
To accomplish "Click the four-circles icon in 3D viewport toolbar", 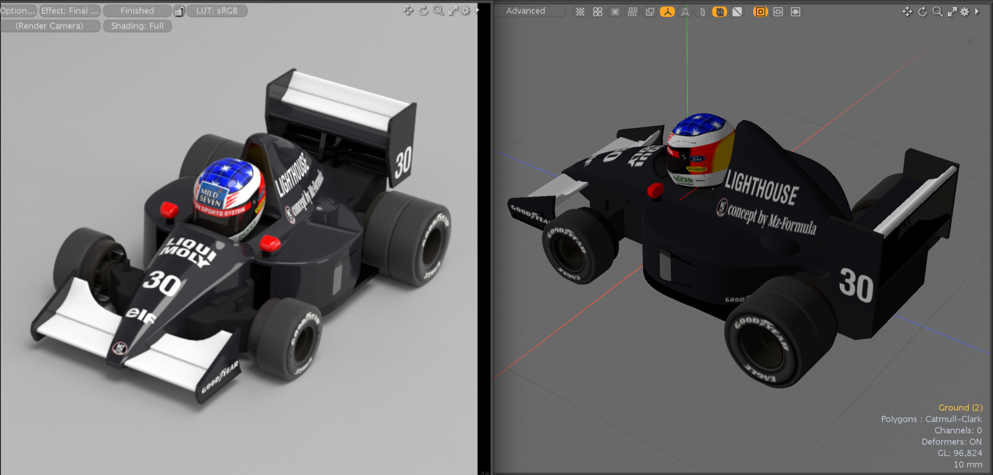I will tap(597, 12).
